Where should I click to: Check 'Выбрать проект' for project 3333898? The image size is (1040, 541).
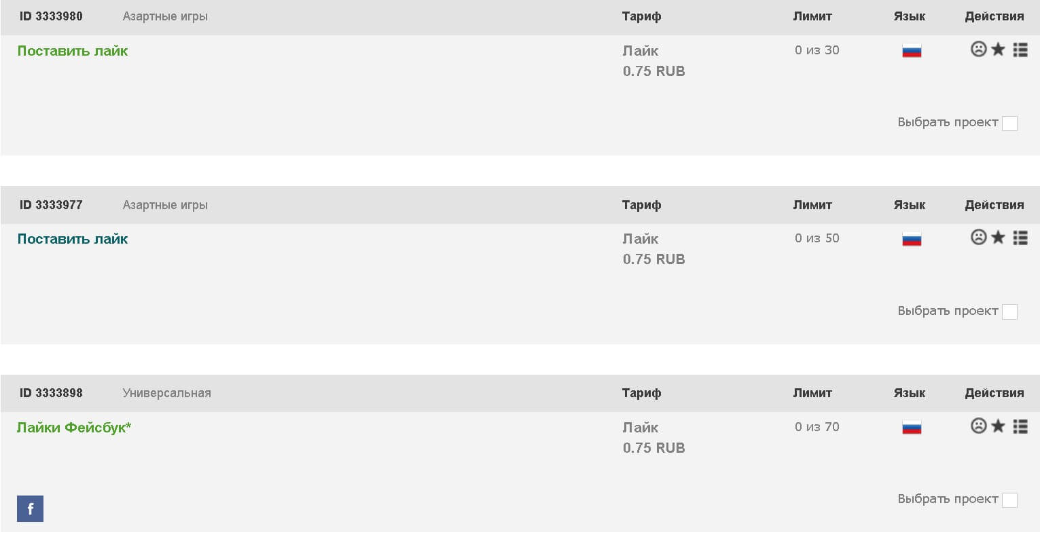click(1009, 500)
